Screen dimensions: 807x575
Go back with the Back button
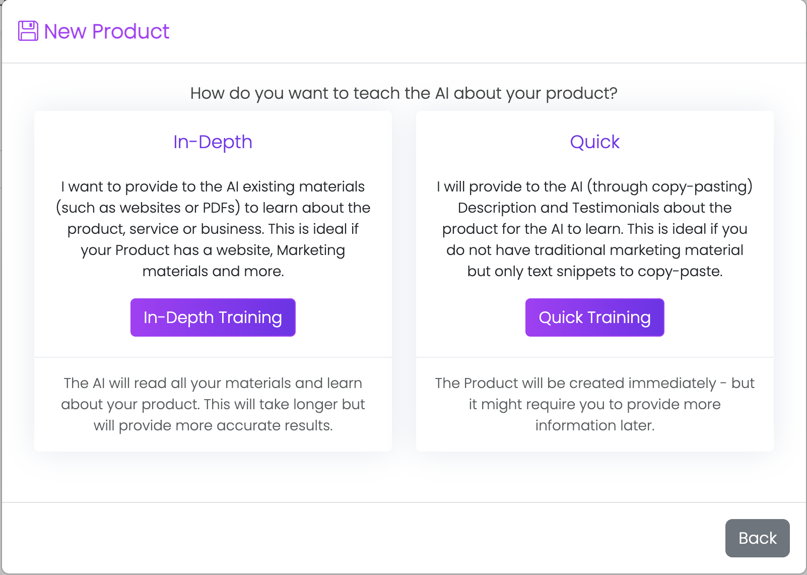[x=757, y=538]
